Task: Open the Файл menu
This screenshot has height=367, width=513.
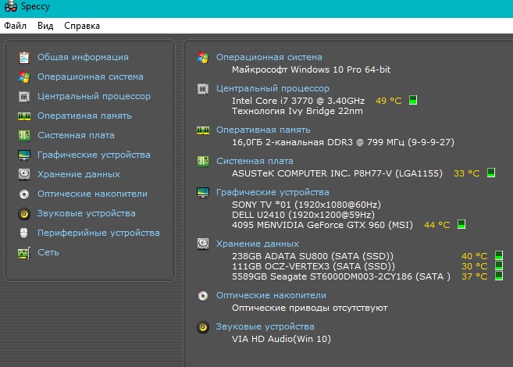Action: pos(15,26)
